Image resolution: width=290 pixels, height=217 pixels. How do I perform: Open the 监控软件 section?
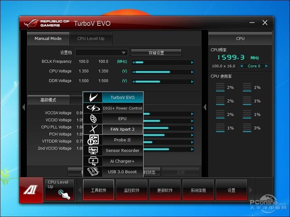click(132, 190)
